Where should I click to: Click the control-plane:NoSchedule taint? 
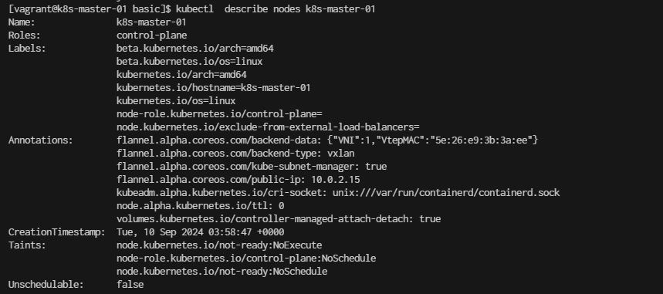click(246, 258)
